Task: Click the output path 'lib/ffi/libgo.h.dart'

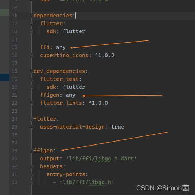Action: [101, 159]
